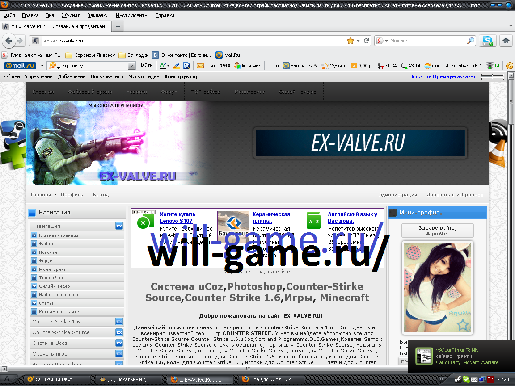Click the Санкт-Петербург weather item
The height and width of the screenshot is (386, 515).
click(x=453, y=66)
